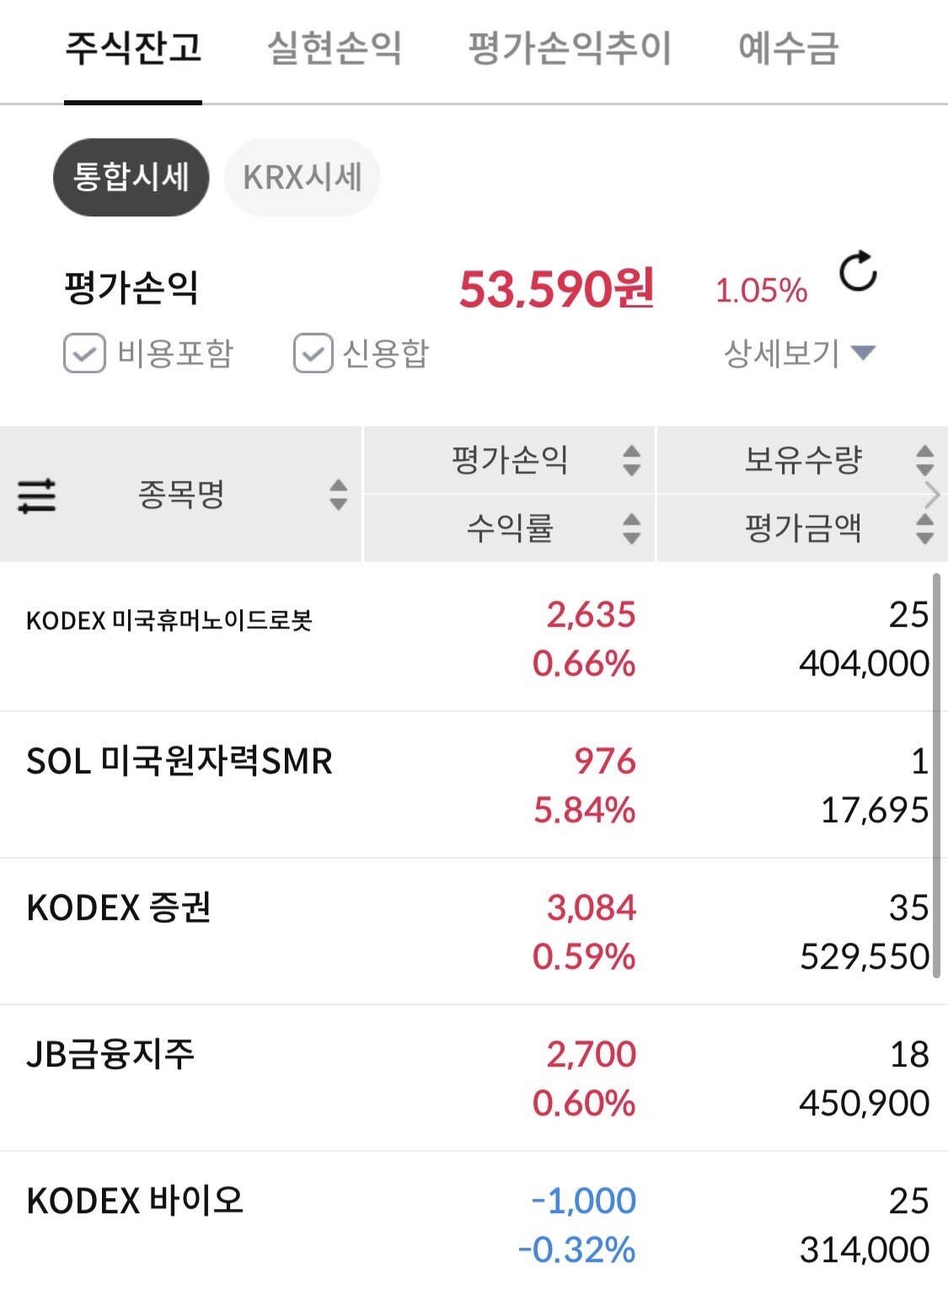Screen dimensions: 948x1289
Task: Open the 평가손익추이 tab
Action: (x=570, y=48)
